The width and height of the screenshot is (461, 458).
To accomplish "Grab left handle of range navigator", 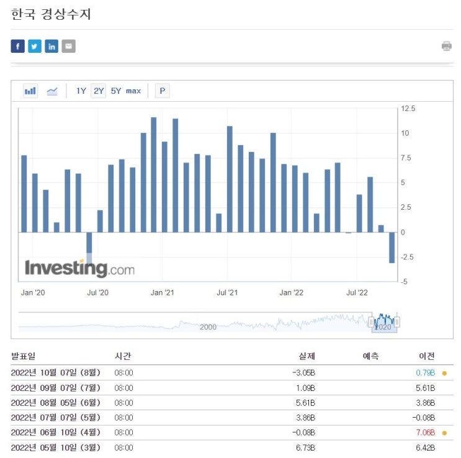I will click(x=371, y=322).
